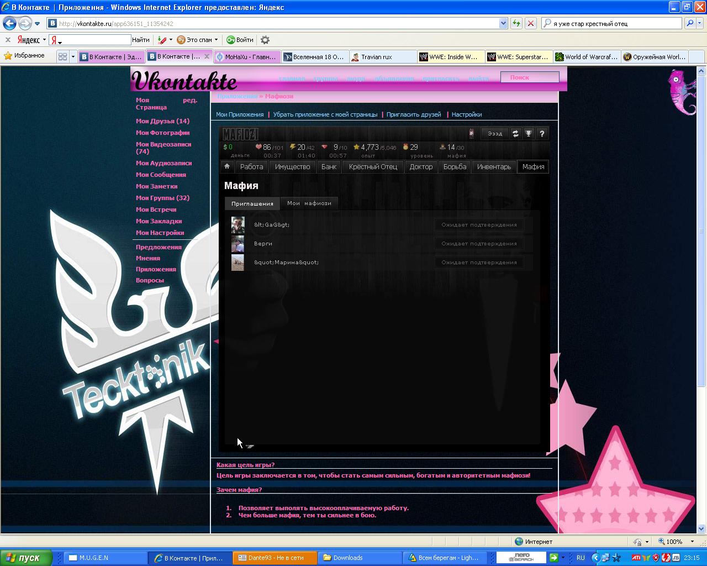
Task: Open the Банк tab
Action: click(x=329, y=166)
